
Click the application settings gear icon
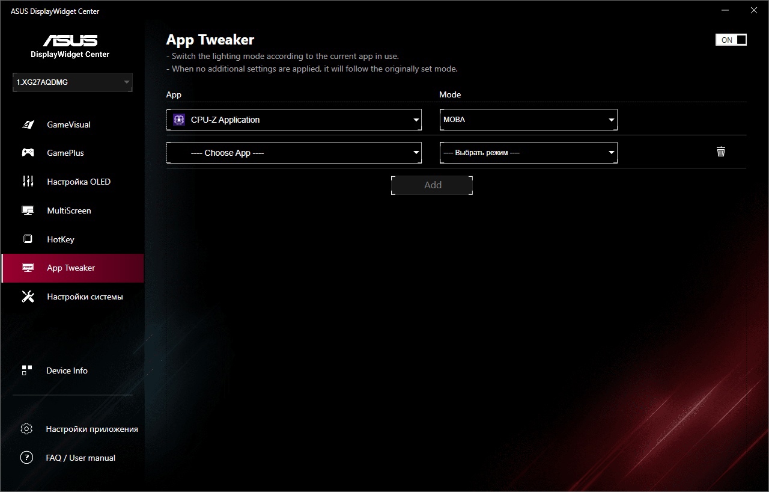coord(26,429)
